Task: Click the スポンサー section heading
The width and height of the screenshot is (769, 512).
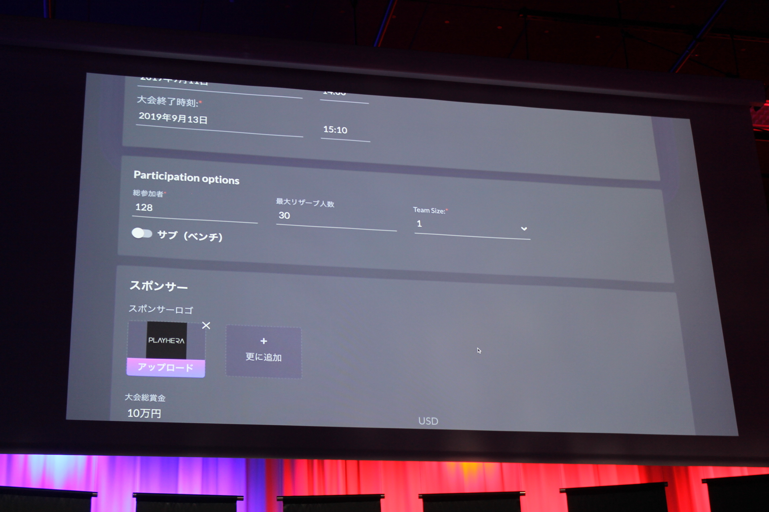Action: [x=159, y=286]
